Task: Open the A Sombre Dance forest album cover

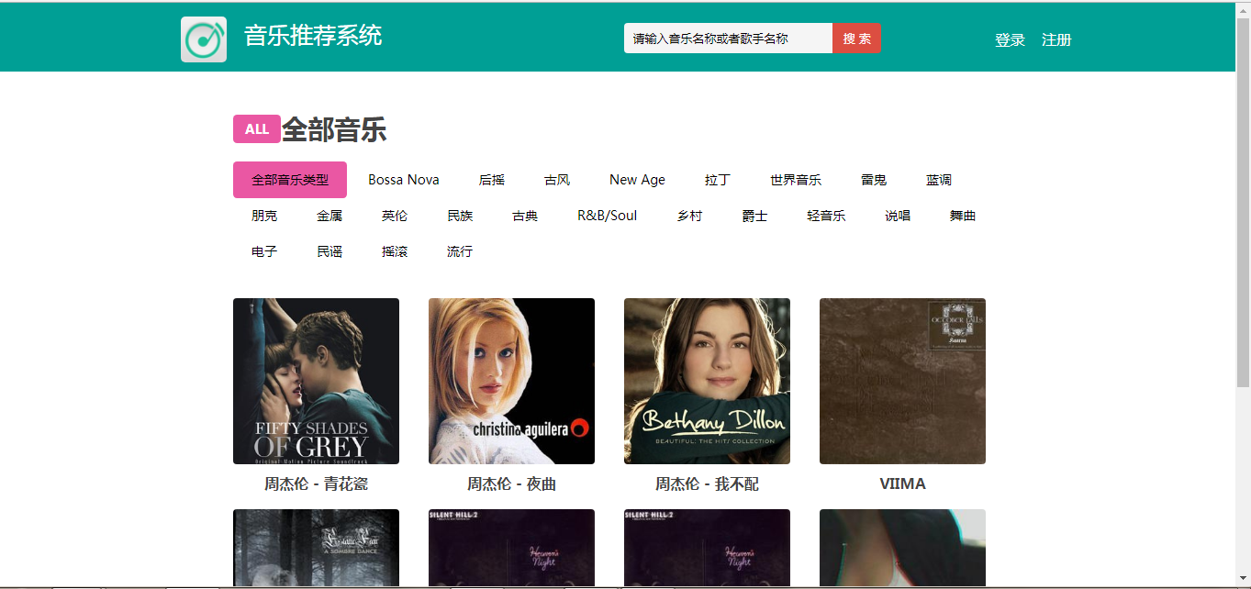Action: pyautogui.click(x=316, y=548)
